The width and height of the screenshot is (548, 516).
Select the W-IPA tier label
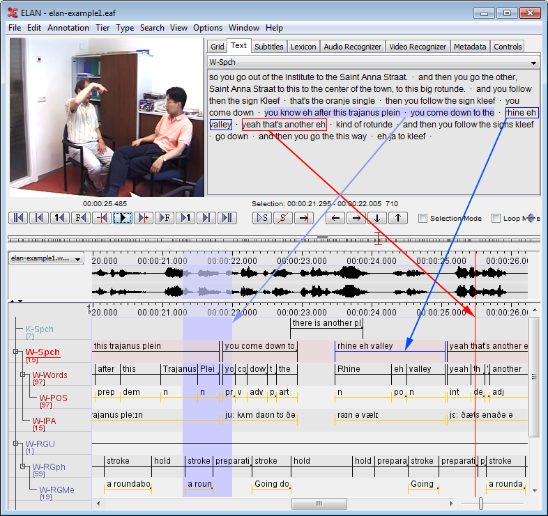pyautogui.click(x=44, y=421)
